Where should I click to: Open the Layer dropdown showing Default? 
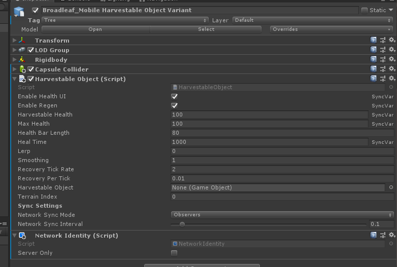click(x=313, y=20)
